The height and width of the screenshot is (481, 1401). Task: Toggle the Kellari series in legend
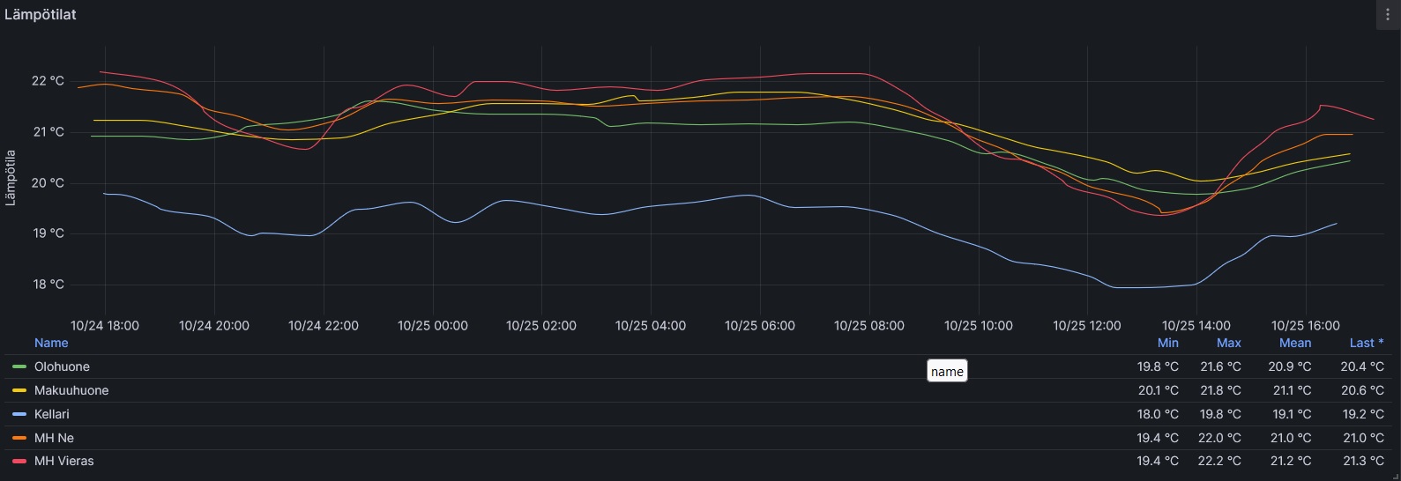(52, 414)
